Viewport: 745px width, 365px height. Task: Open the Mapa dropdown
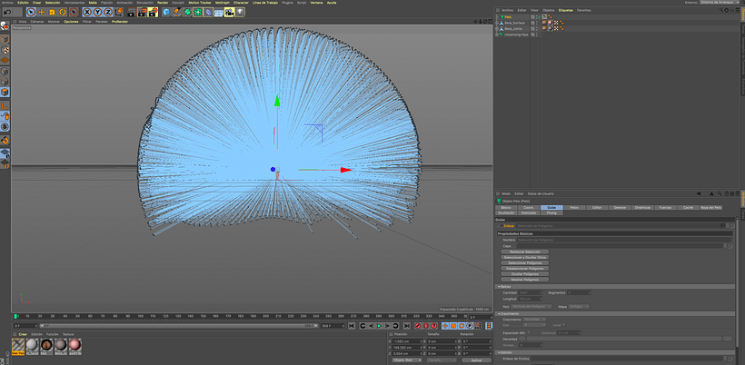[x=579, y=307]
